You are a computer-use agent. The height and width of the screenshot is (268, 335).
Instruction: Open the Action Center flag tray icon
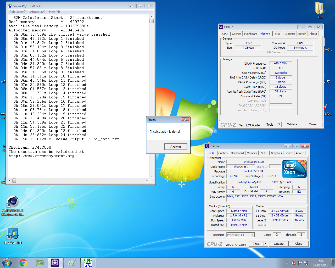coord(300,263)
